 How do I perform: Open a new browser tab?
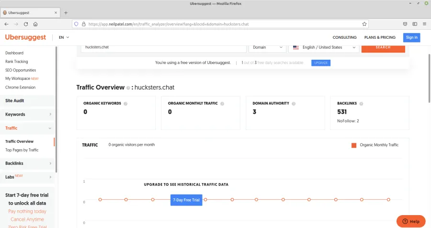pos(66,12)
